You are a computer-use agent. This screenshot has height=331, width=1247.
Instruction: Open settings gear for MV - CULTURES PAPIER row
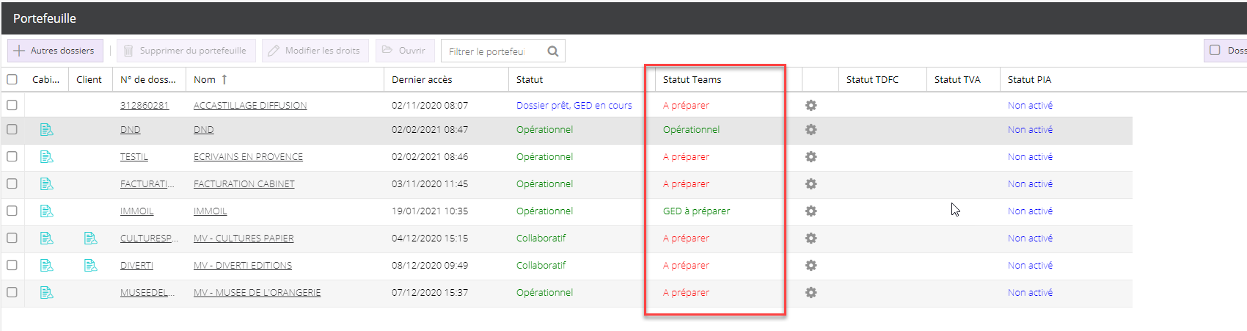811,239
